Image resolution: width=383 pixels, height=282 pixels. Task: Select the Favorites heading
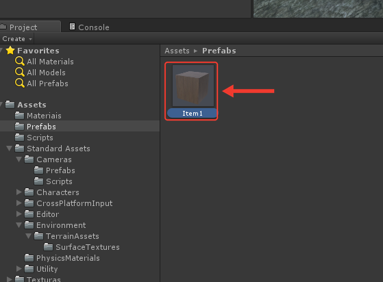tap(38, 51)
